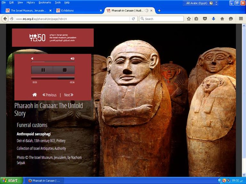
Task: Open the Windows Start menu
Action: [11, 180]
